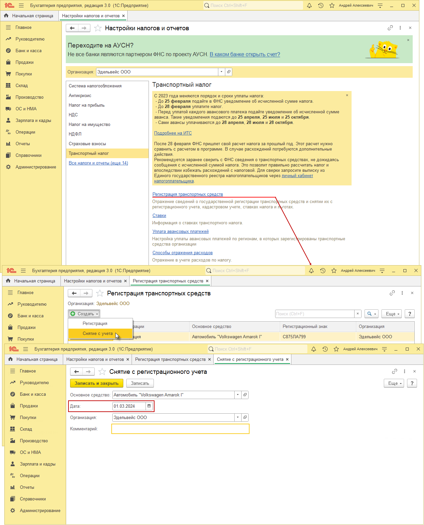Open the Создать dropdown button

(x=84, y=314)
